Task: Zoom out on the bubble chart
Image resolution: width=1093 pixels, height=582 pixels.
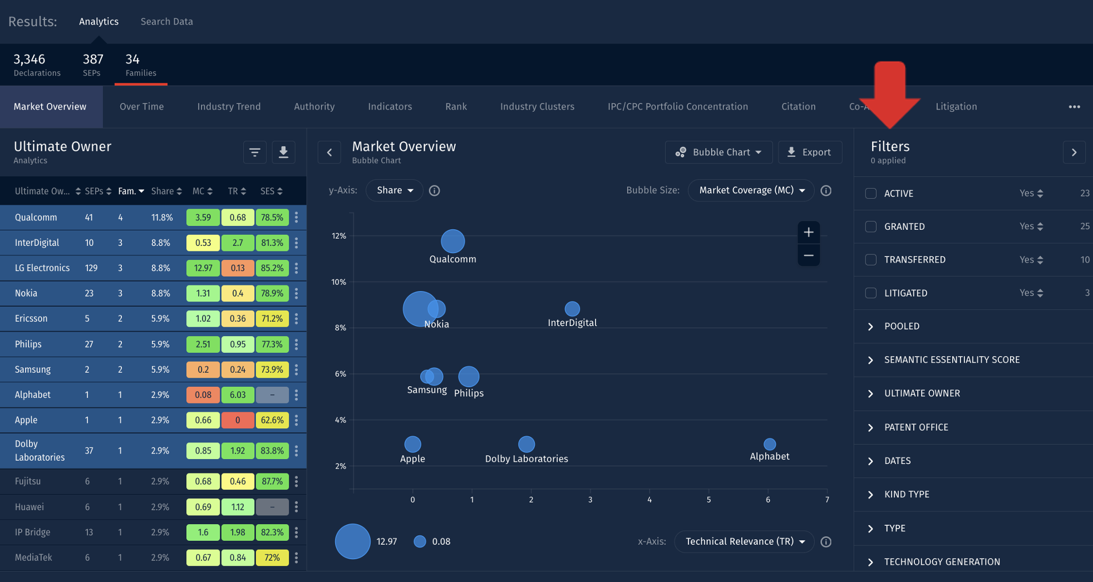Action: click(809, 255)
